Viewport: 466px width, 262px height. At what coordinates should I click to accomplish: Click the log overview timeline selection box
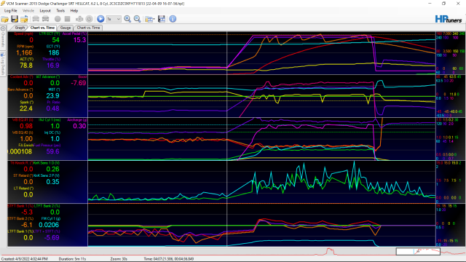coord(418,251)
